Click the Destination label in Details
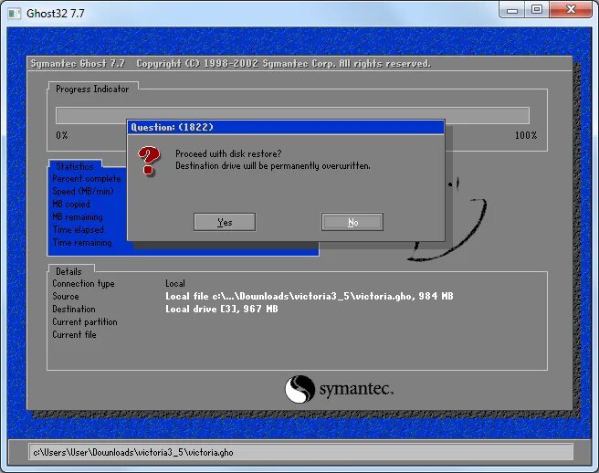This screenshot has width=599, height=473. 74,309
